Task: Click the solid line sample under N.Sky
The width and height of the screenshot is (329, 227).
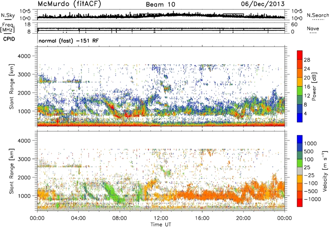Action: (x=8, y=19)
